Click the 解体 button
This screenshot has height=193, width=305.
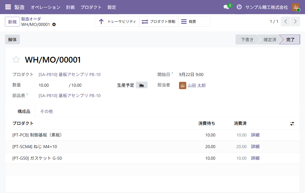12,39
